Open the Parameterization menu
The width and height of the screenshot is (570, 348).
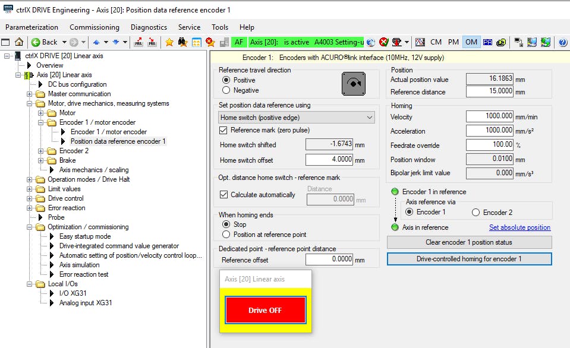point(32,27)
